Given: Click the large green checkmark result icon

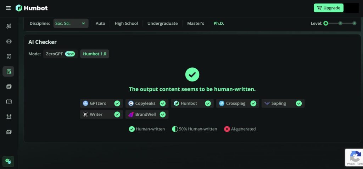Looking at the screenshot, I should 192,74.
